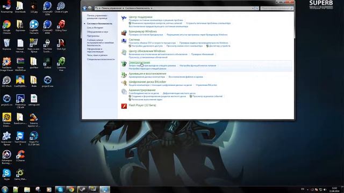The width and height of the screenshot is (344, 193).
Task: Select Сеть и Интернет in the sidebar
Action: tap(95, 28)
